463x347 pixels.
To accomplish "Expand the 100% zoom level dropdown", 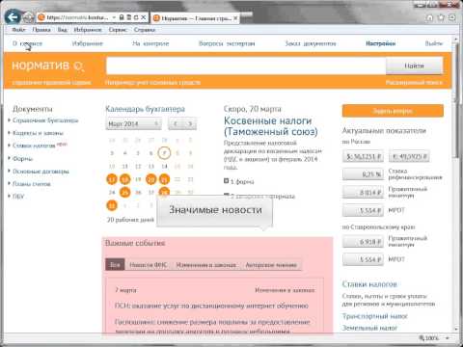I will 448,338.
